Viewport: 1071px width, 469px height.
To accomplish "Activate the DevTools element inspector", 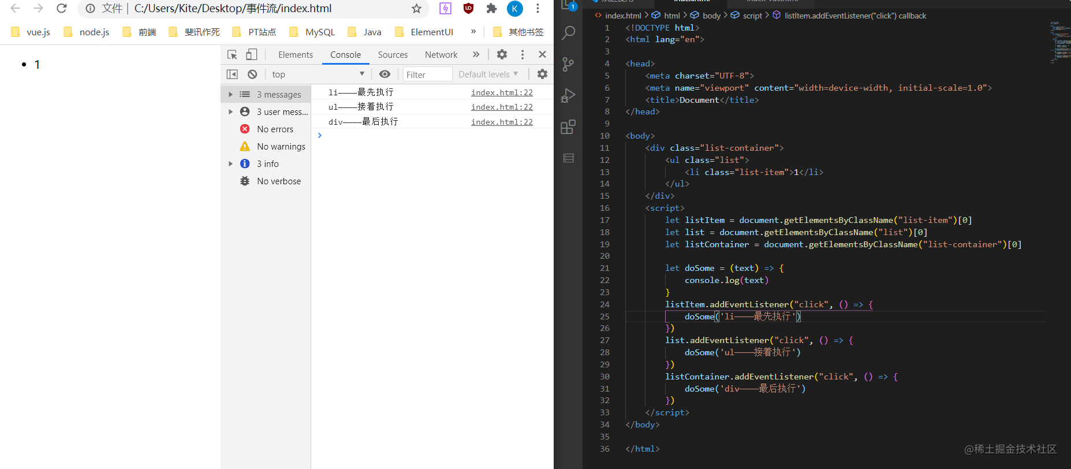I will 232,54.
